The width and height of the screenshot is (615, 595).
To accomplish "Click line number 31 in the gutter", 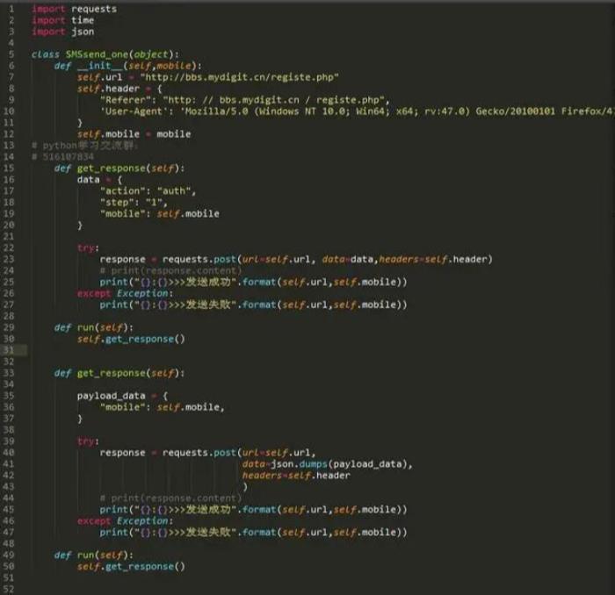I will point(9,350).
